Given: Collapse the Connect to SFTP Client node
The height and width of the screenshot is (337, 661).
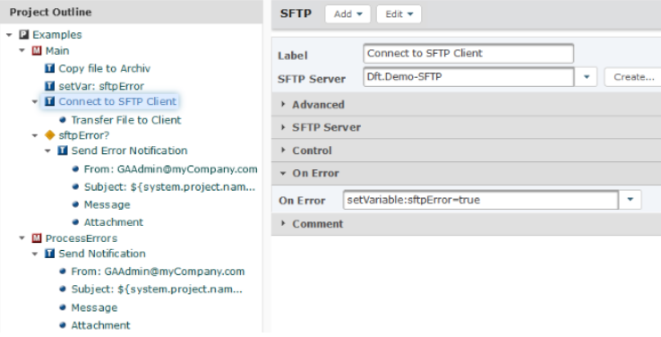Looking at the screenshot, I should [x=35, y=101].
